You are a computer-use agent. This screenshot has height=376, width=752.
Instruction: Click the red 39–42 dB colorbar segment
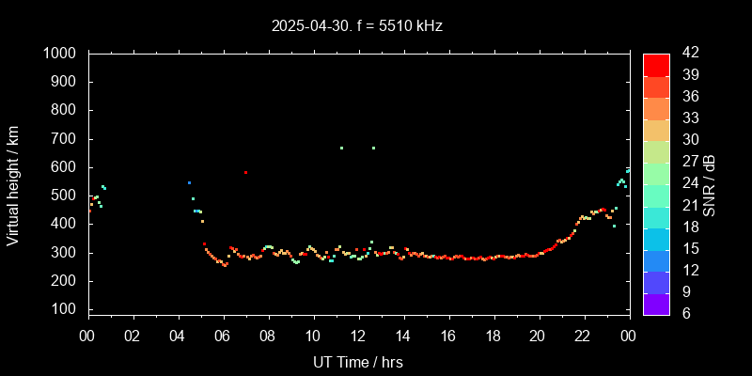click(x=656, y=64)
